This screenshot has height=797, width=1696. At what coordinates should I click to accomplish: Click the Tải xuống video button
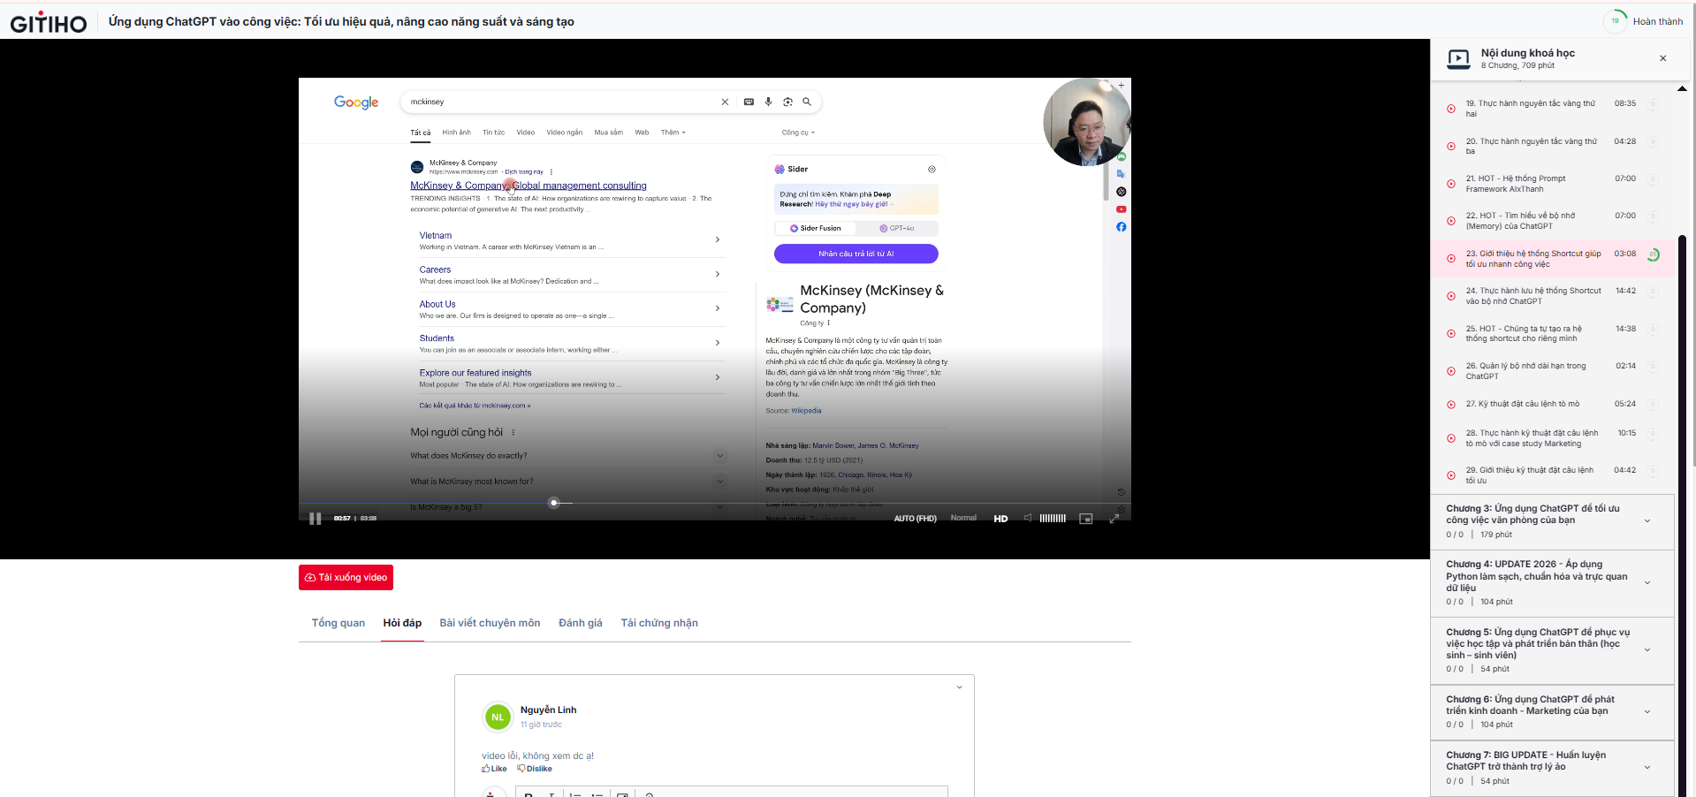click(x=346, y=577)
